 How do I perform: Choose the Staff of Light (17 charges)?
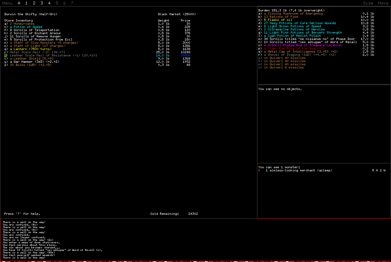coord(97,46)
